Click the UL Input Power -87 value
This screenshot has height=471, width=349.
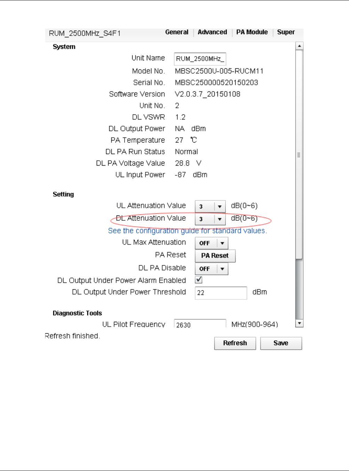click(x=180, y=175)
